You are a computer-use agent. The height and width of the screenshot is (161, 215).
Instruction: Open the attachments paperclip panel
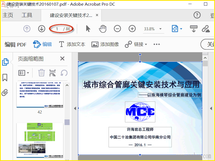click(x=5, y=92)
